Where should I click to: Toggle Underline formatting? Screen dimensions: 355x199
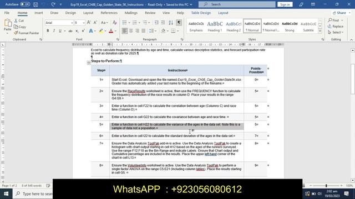tap(60, 31)
